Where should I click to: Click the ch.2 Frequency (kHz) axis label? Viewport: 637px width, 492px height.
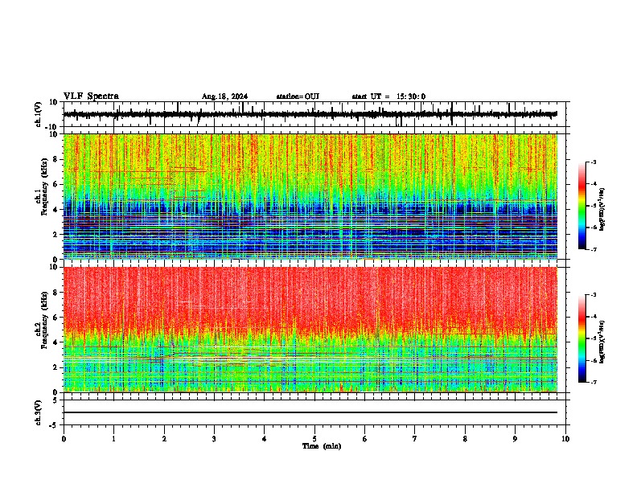[41, 320]
